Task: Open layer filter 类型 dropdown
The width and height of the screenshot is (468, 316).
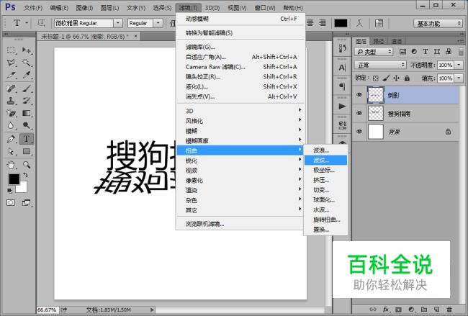Action: click(x=374, y=52)
